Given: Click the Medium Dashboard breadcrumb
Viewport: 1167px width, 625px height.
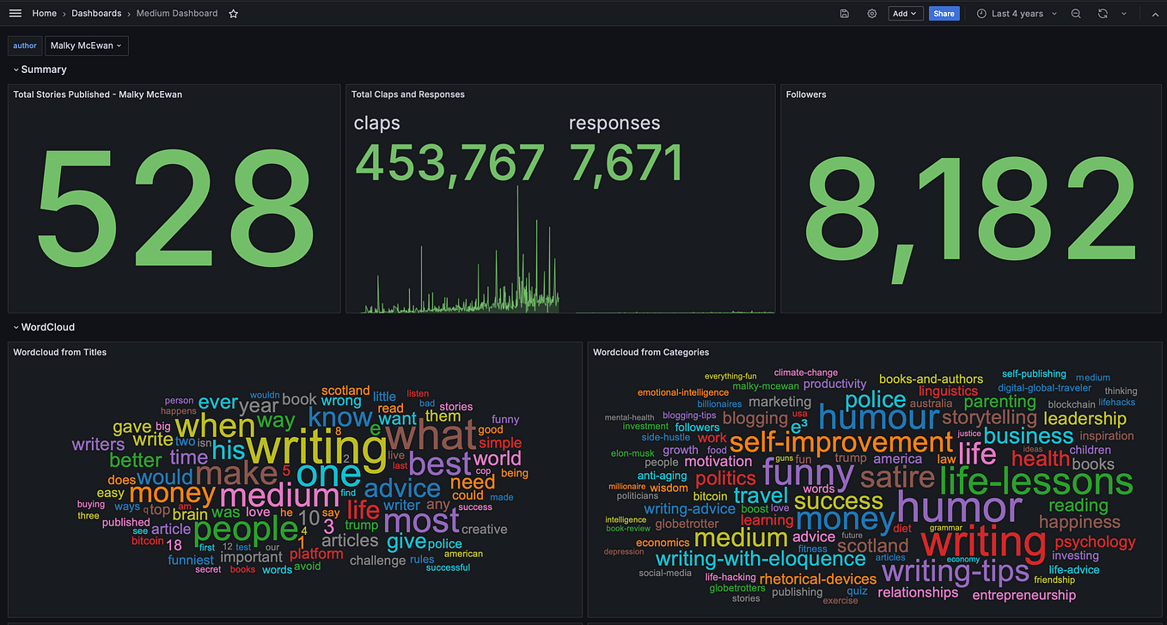Looking at the screenshot, I should tap(177, 14).
